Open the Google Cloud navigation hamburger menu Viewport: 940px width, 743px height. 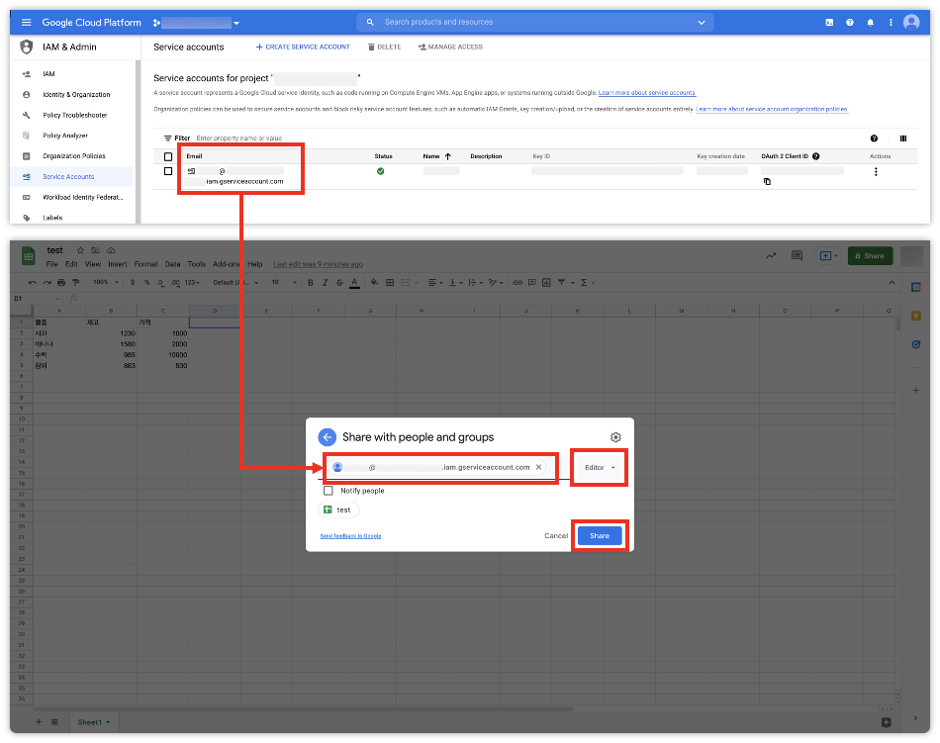(x=26, y=22)
